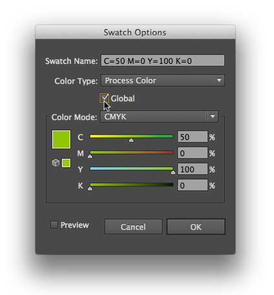Click the Swatch Name text field
This screenshot has height=295, width=274.
162,61
